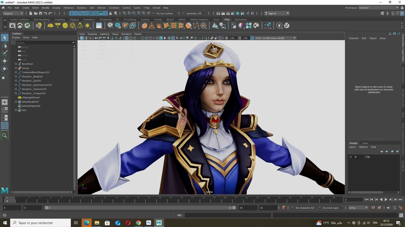Click the range slider bar handle

coord(140,208)
